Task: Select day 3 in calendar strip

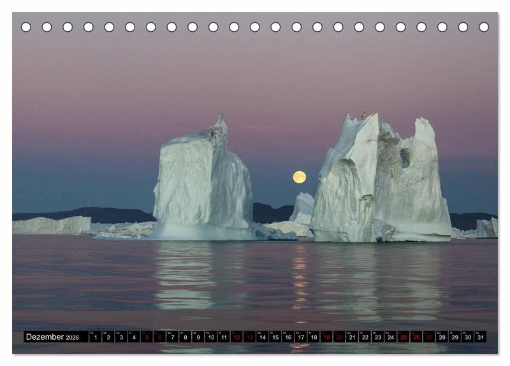Action: coord(121,337)
